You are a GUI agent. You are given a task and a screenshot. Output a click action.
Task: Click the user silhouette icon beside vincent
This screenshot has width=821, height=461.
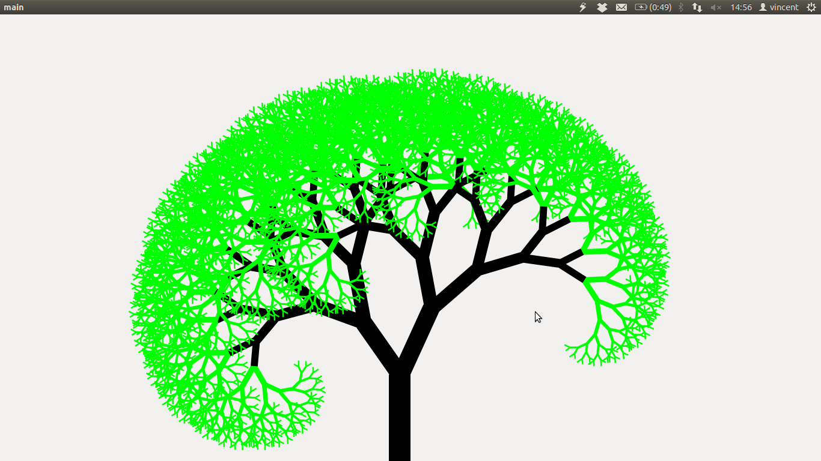(763, 7)
